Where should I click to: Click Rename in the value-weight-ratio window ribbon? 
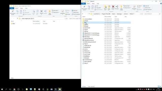coord(45,12)
